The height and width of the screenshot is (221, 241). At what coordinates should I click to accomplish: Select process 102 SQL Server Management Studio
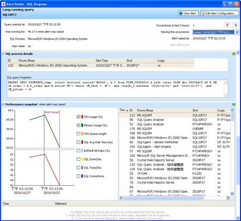coord(175,156)
